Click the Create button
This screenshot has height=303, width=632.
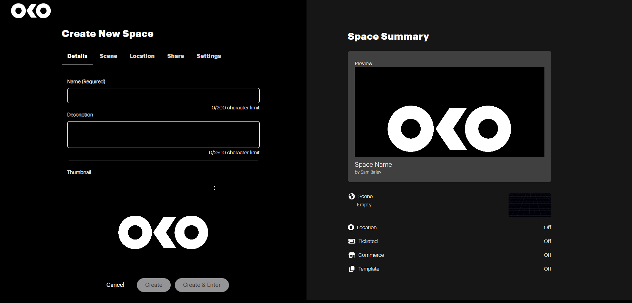click(154, 285)
